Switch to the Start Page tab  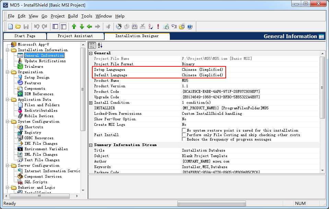point(25,36)
